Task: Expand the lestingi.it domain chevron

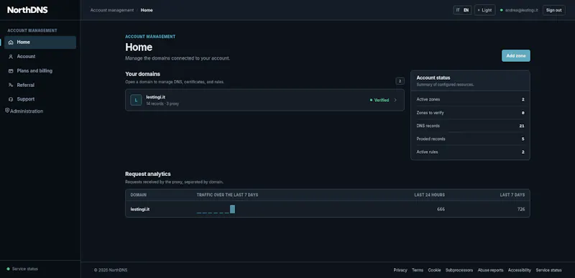Action: tap(395, 100)
